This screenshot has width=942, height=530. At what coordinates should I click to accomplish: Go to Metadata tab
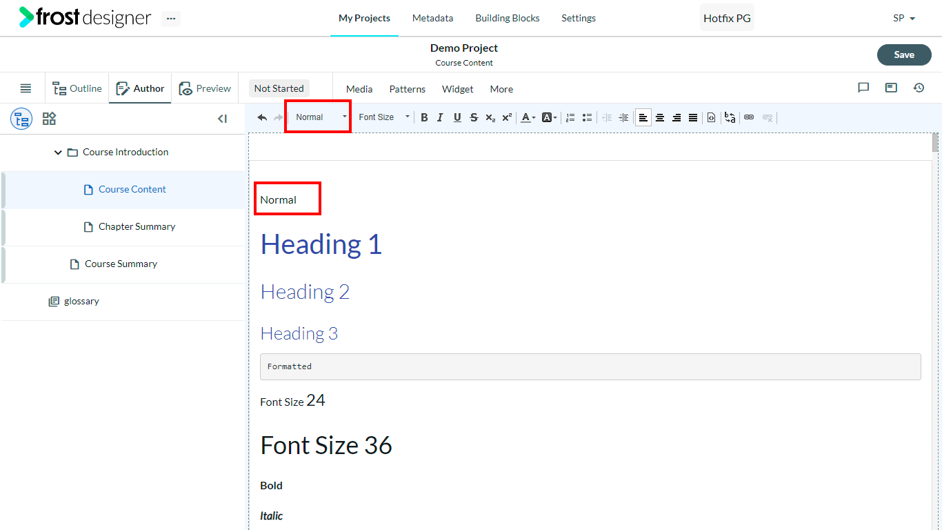click(432, 19)
